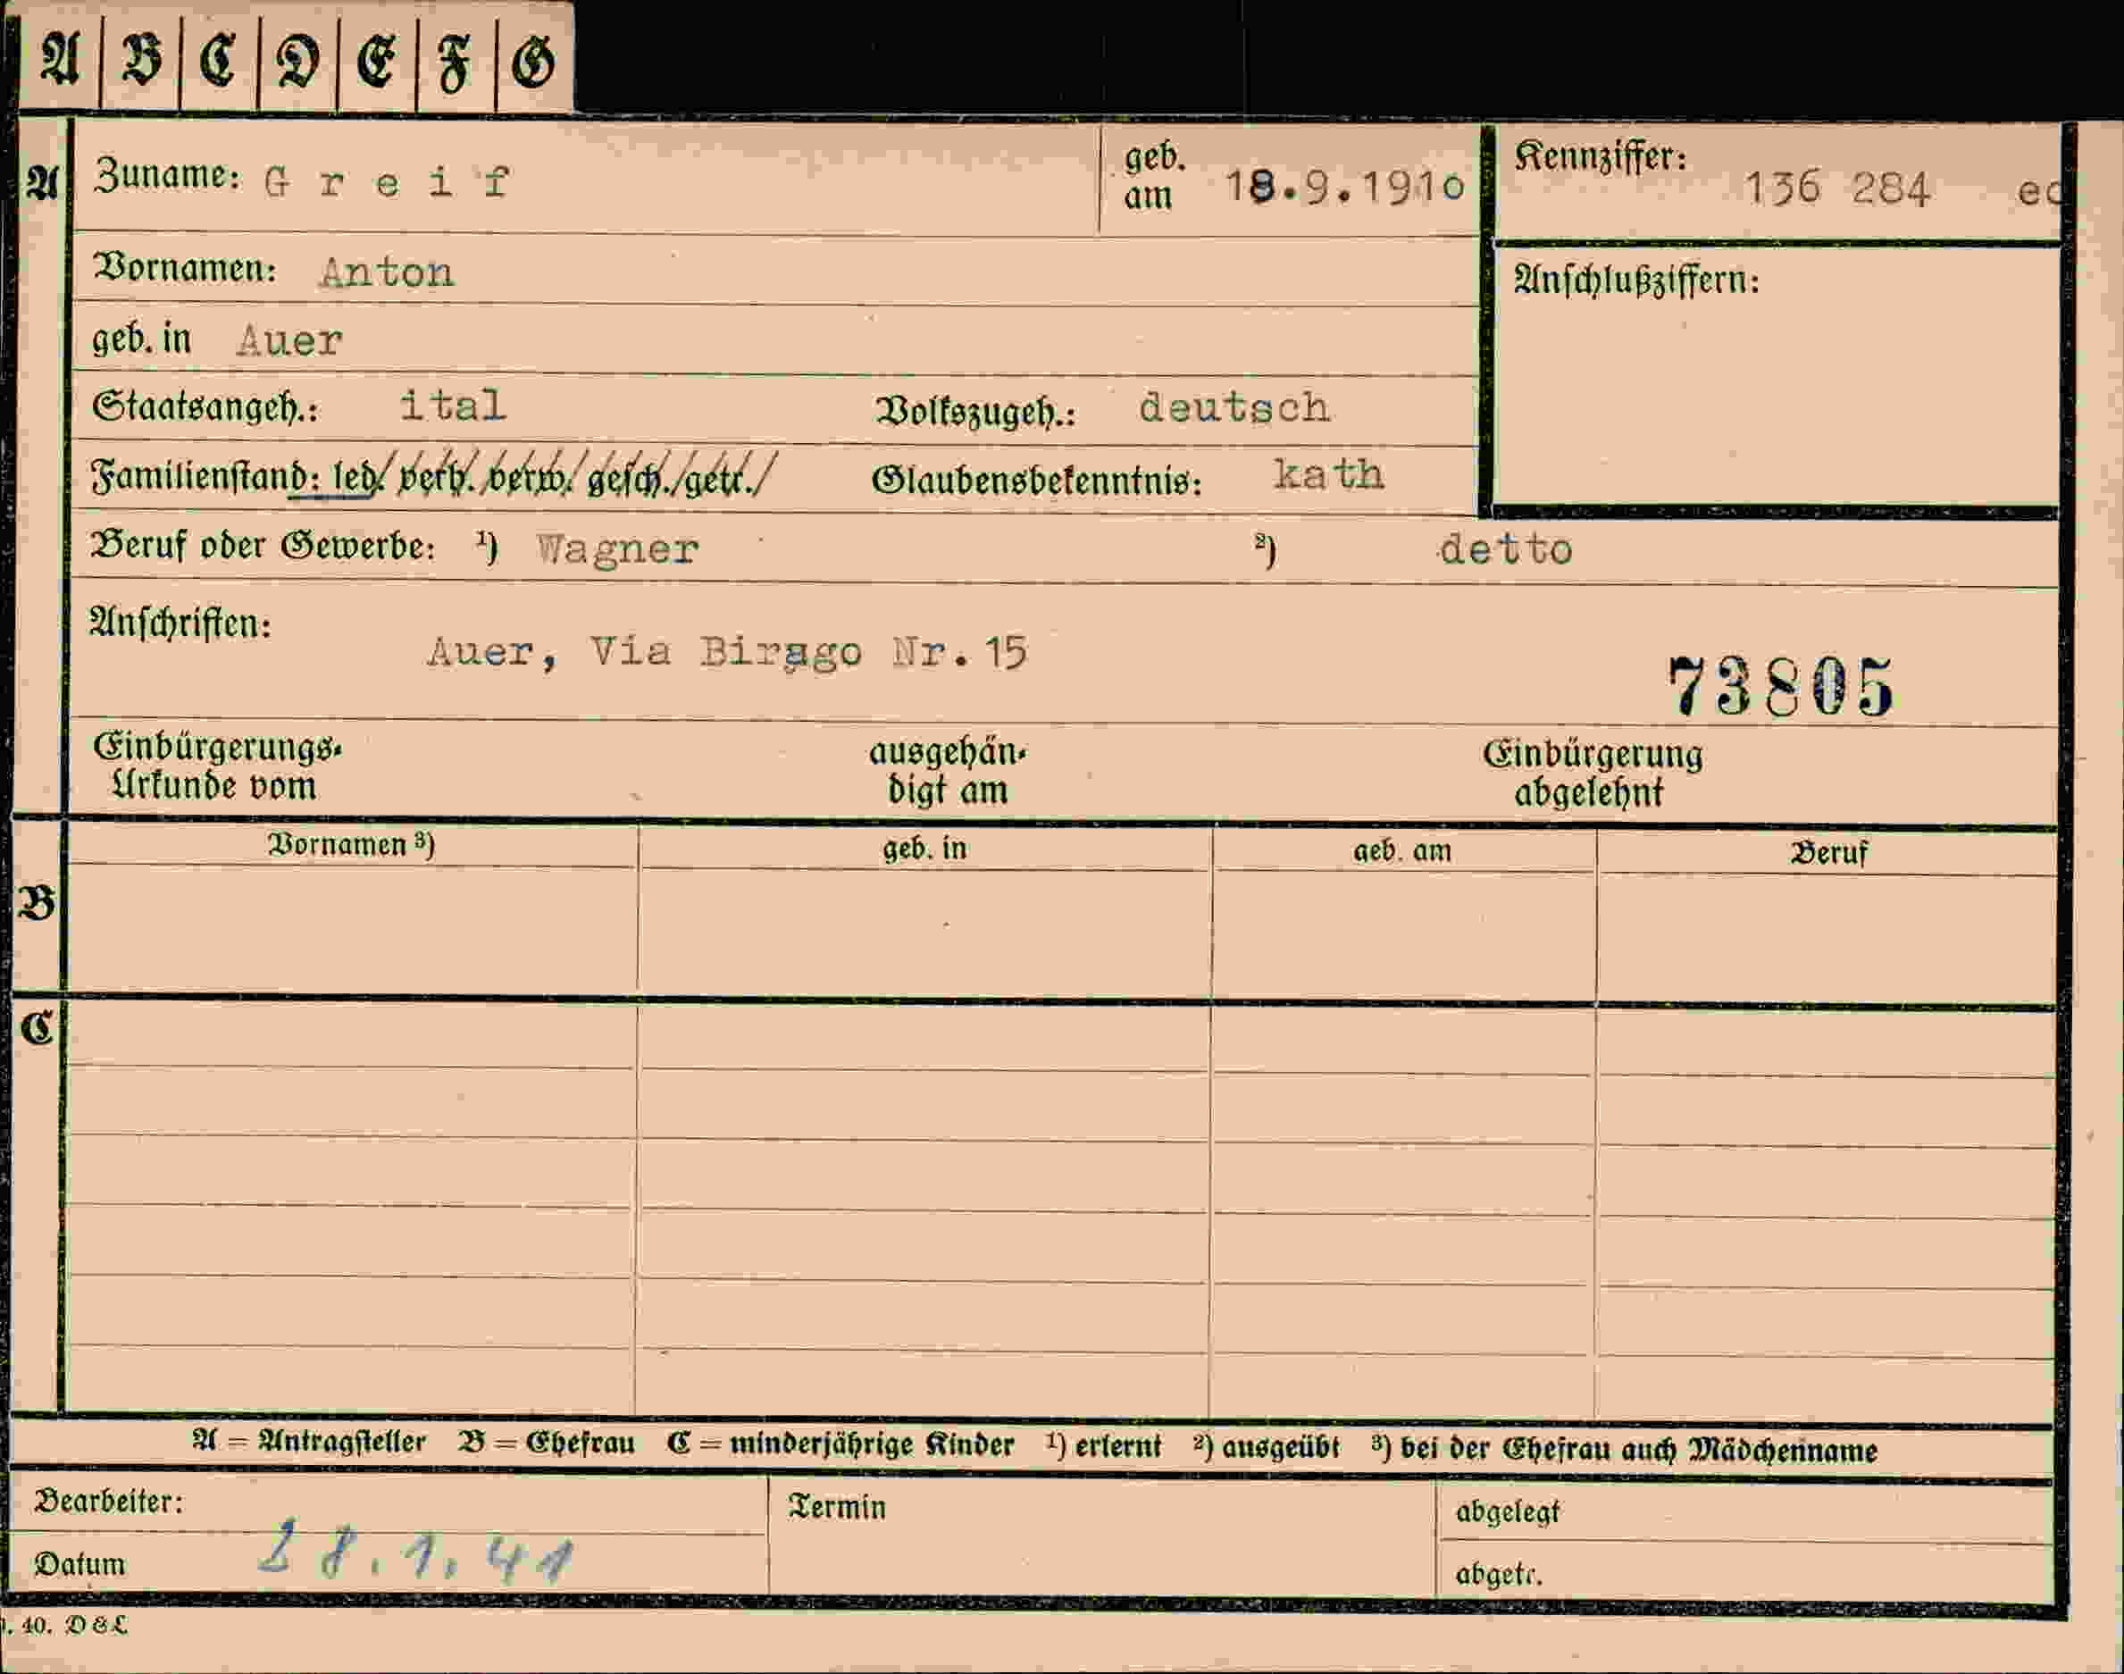Click the birthplace 'Auer'
This screenshot has width=2124, height=1674.
coord(289,341)
